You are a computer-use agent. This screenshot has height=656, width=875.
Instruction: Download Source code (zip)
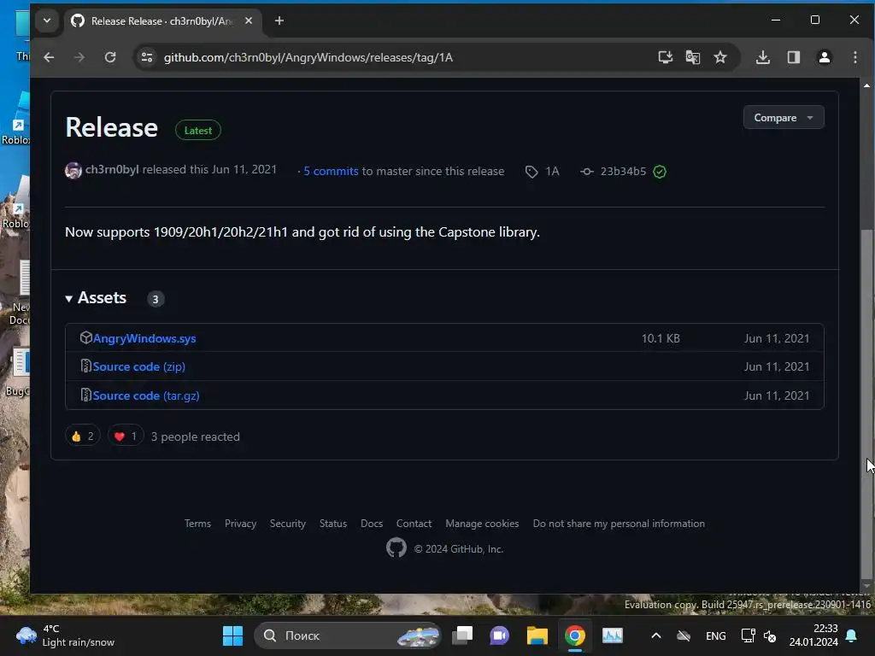tap(138, 366)
